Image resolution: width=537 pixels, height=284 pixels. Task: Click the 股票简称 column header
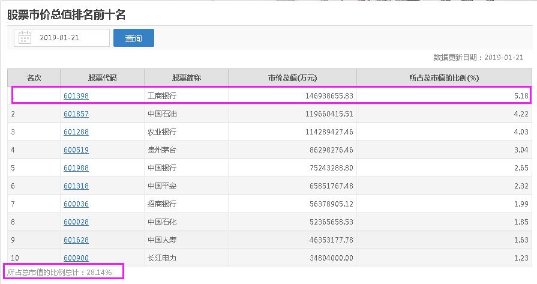[187, 78]
